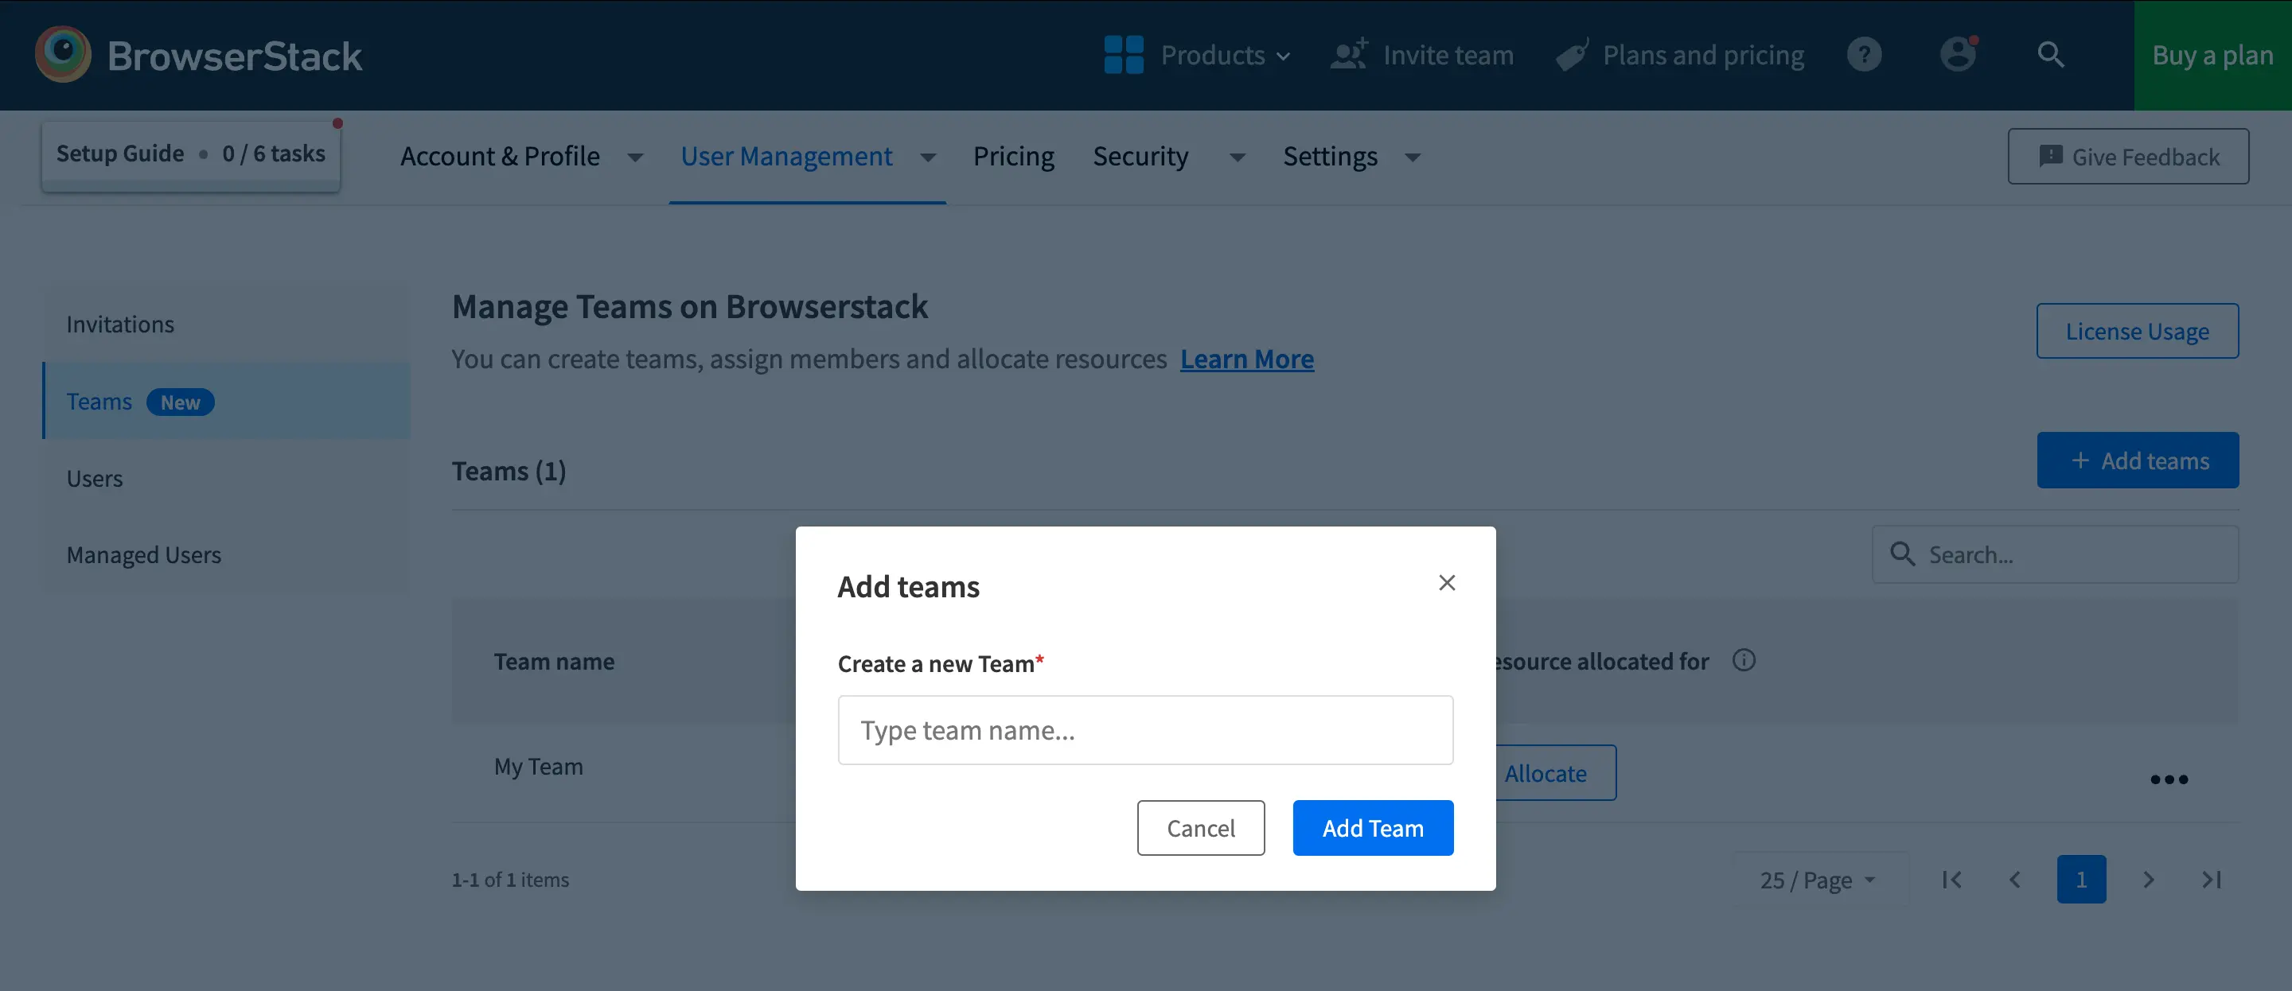Open the Pricing tab
The height and width of the screenshot is (991, 2292).
tap(1013, 157)
